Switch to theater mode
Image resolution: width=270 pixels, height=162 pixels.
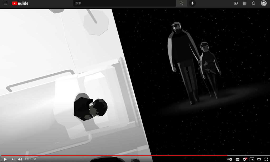coord(259,159)
